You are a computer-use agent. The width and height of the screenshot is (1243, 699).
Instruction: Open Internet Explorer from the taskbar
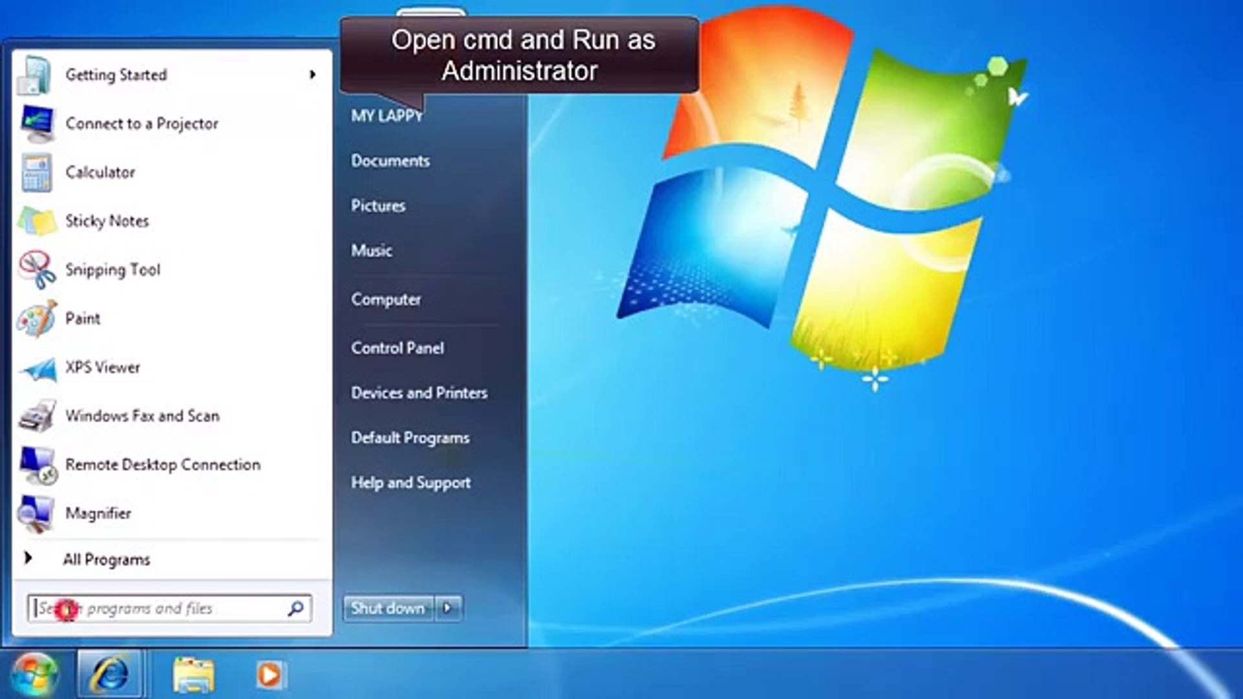click(110, 675)
